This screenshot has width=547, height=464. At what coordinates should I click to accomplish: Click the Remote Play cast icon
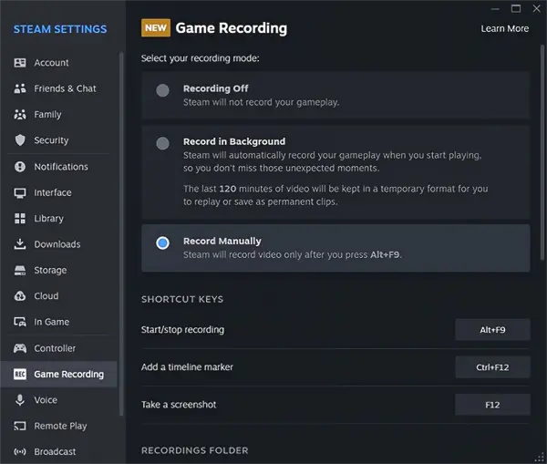click(x=20, y=426)
